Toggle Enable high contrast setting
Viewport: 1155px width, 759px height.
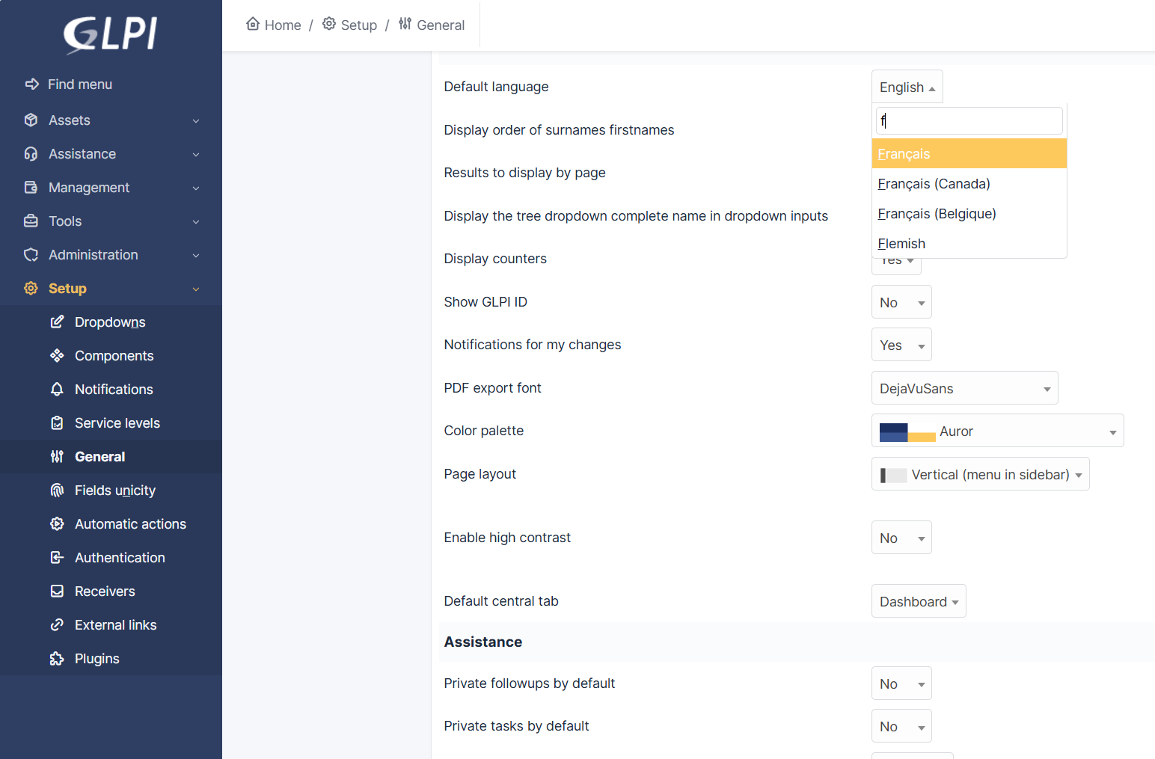901,538
